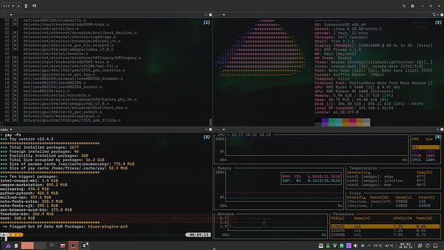
Task: Close terminal 2 pane
Action: click(441, 15)
